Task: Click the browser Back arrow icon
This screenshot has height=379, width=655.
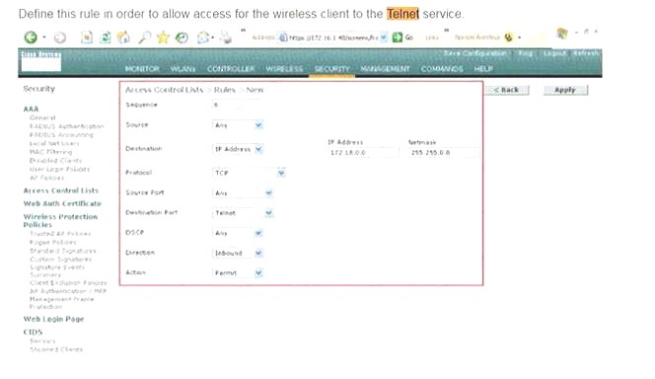Action: (x=31, y=38)
